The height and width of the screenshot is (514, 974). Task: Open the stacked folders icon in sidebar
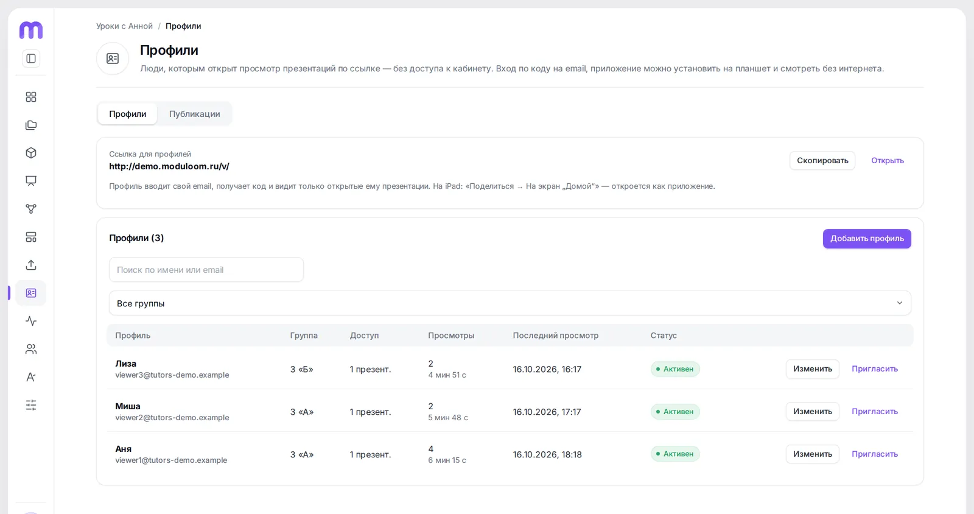tap(31, 125)
